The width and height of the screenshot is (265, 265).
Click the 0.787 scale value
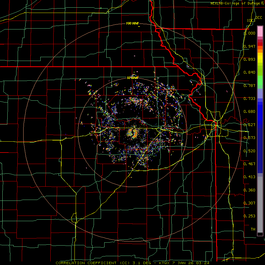coord(249,85)
